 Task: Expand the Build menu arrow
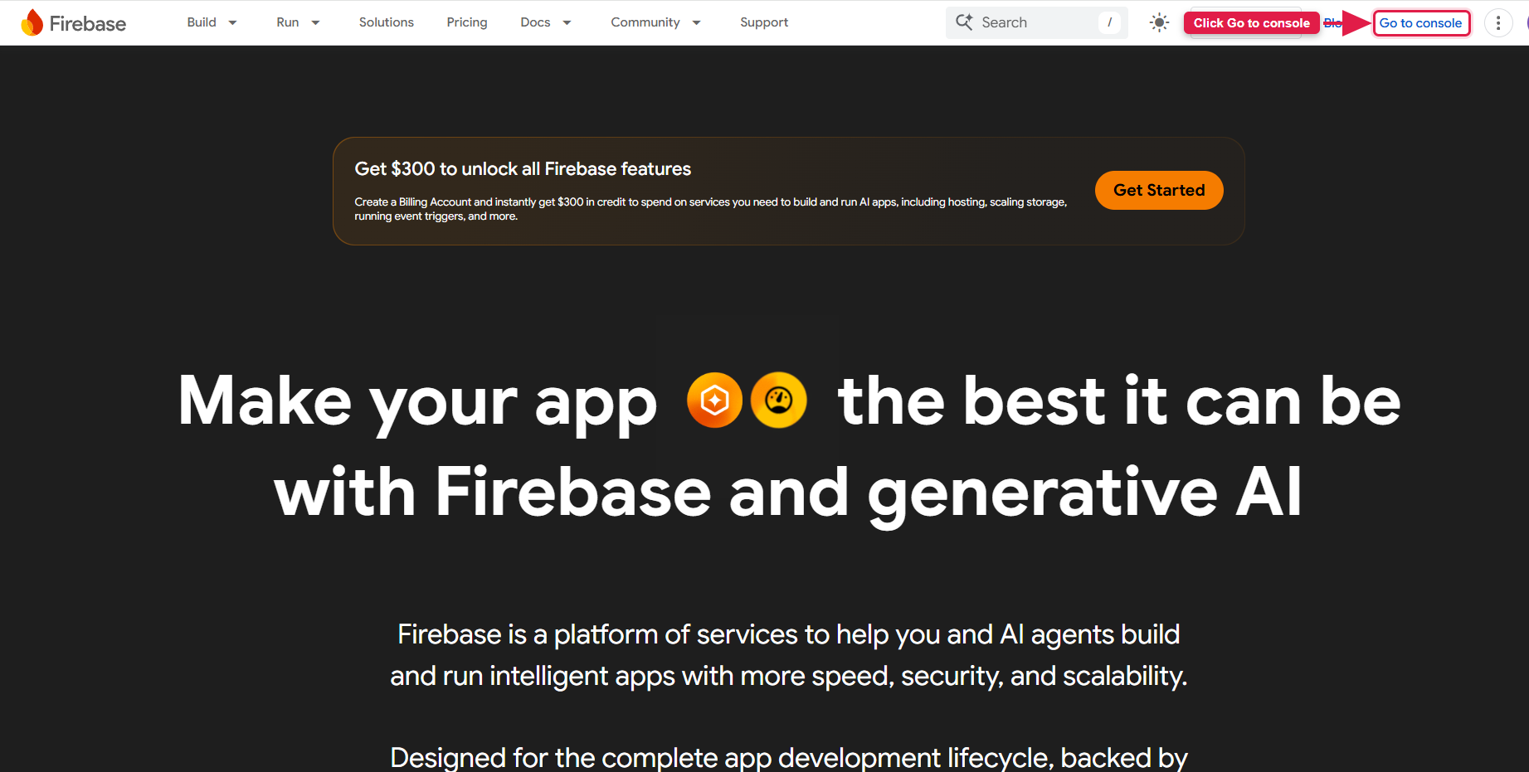click(x=233, y=22)
